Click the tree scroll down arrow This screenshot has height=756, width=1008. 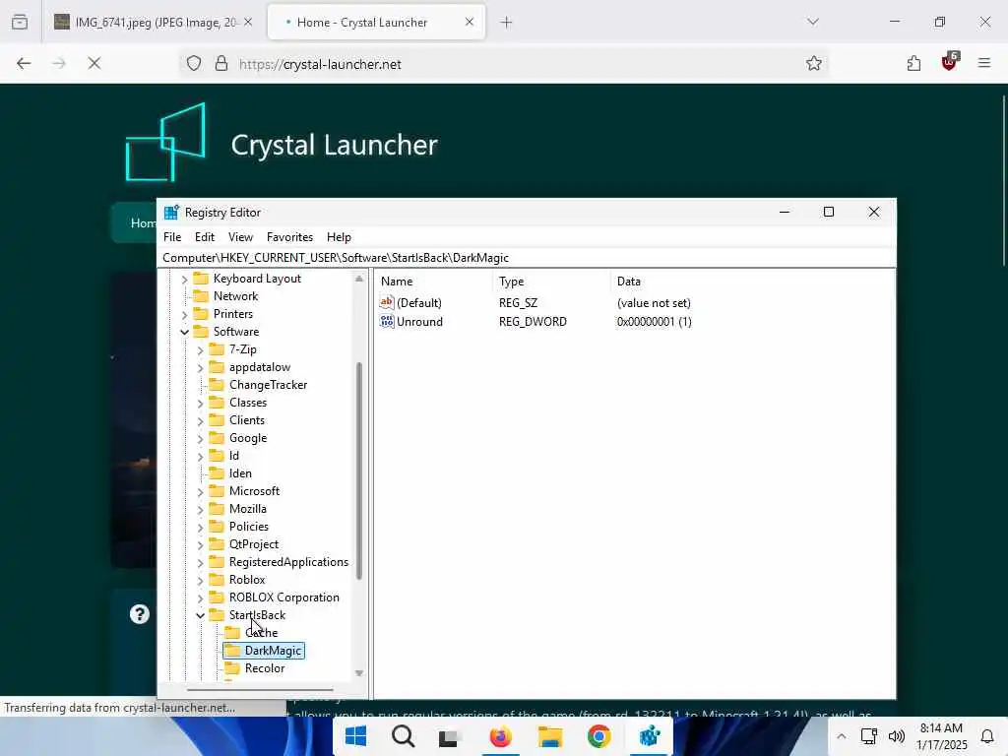tap(359, 673)
